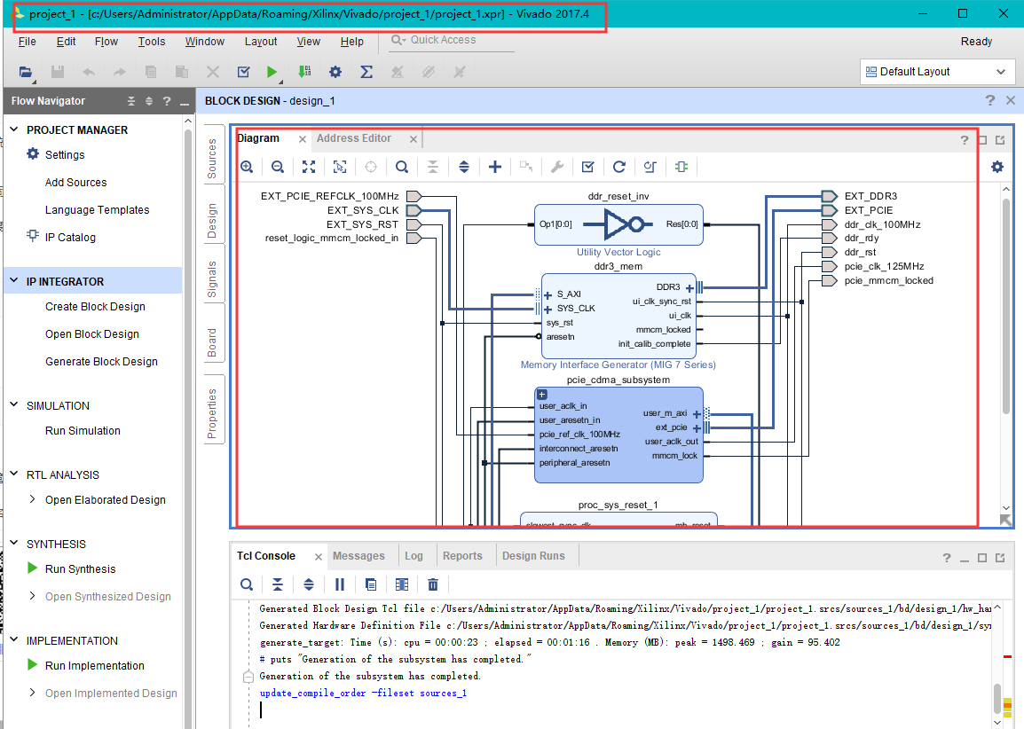Expand Open Elaborated Design entry

tap(33, 499)
